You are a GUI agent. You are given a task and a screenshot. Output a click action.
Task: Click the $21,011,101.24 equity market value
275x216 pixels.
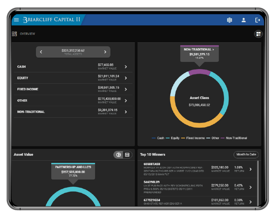pos(109,76)
